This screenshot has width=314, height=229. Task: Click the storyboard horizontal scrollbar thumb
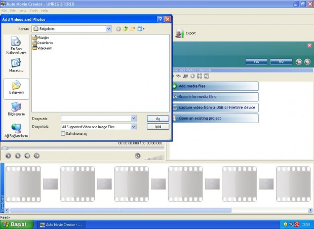coord(121,210)
